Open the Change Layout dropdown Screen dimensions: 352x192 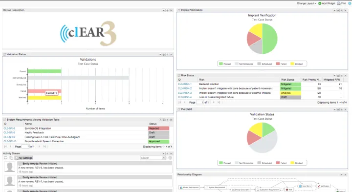[307, 3]
